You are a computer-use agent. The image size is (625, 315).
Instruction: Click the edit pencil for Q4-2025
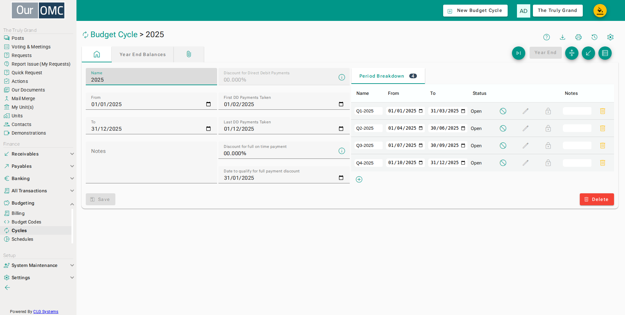pyautogui.click(x=526, y=163)
